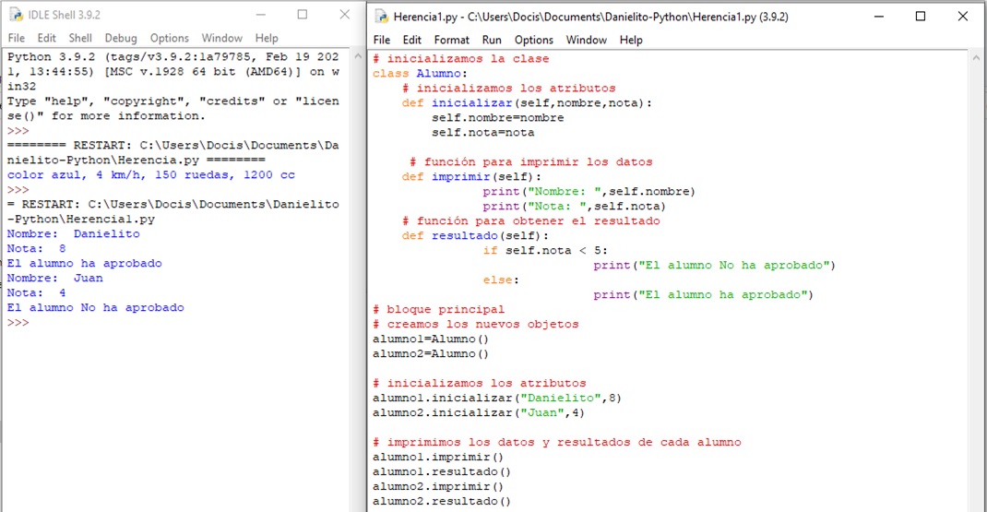Expand the Edit menu in the editor
Image resolution: width=987 pixels, height=512 pixels.
pos(412,40)
